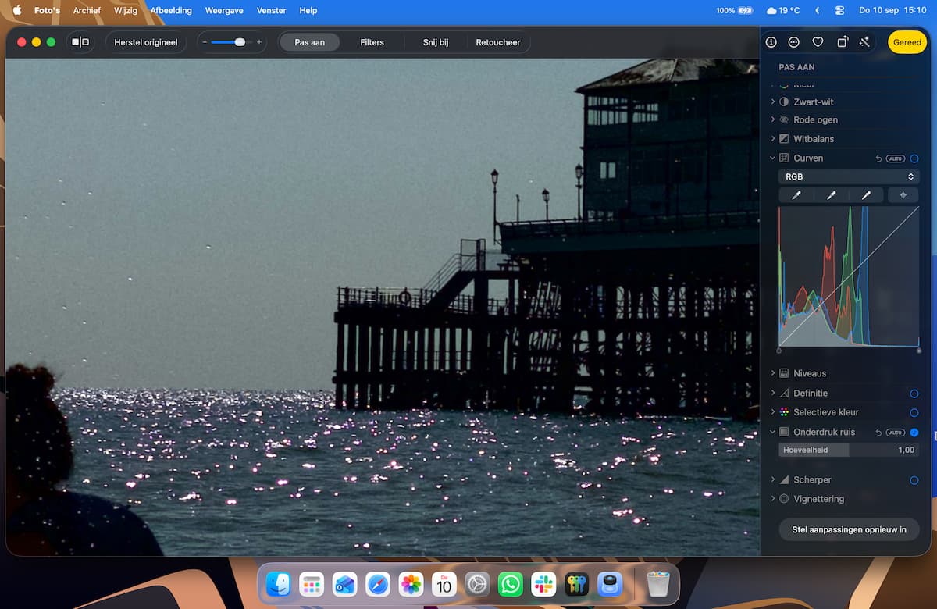Click Stel aanpassingen opnieuw in
This screenshot has height=609, width=937.
[x=850, y=529]
